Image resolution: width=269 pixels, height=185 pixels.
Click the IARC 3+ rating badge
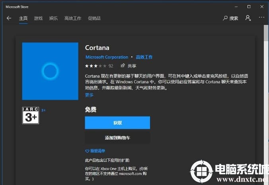click(31, 115)
